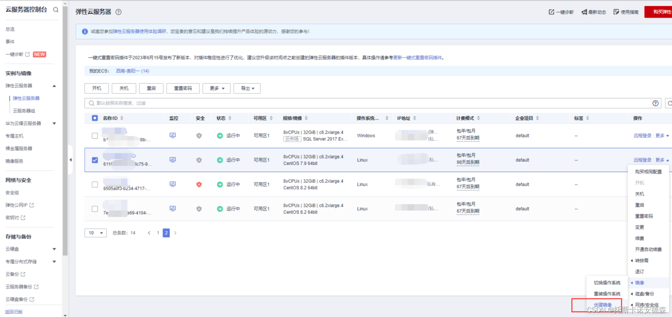Select 开通自动续费 from the more menu
The height and width of the screenshot is (317, 672).
click(648, 249)
